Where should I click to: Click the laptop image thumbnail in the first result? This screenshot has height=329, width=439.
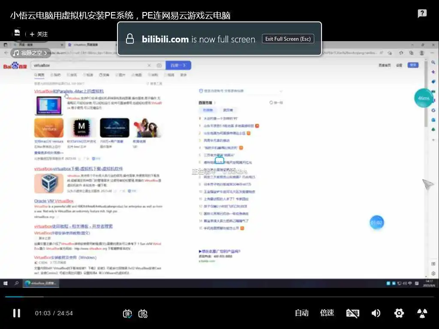49,105
